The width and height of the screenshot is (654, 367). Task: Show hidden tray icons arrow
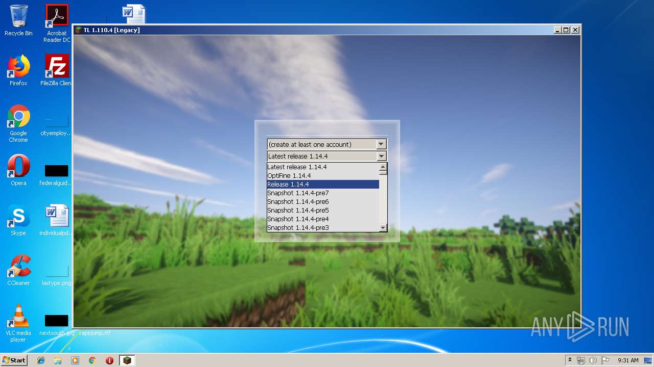point(570,360)
